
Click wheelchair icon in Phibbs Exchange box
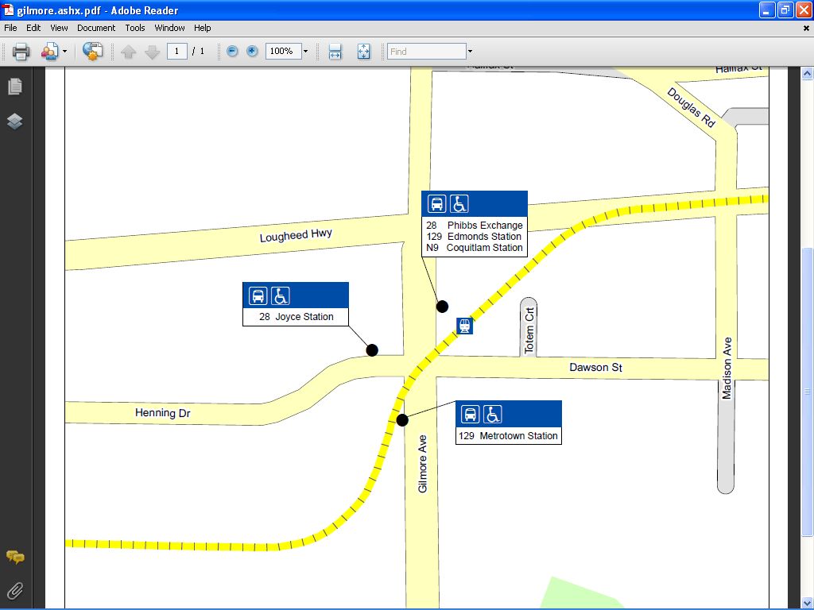(x=459, y=204)
